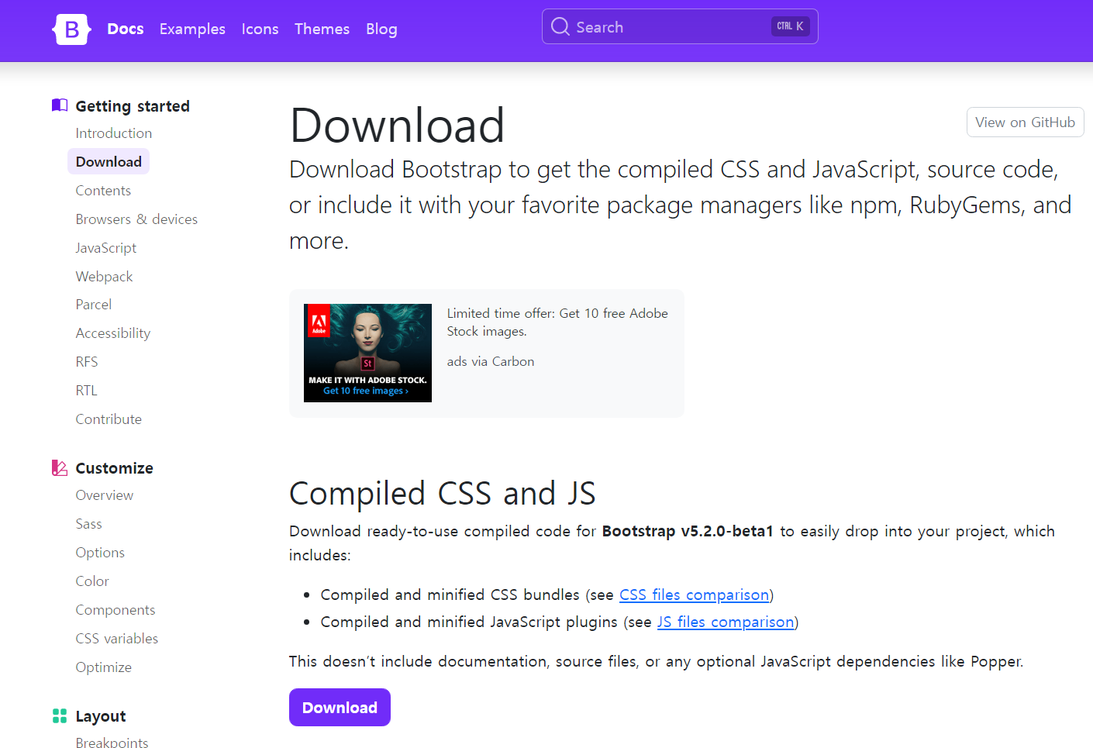This screenshot has height=748, width=1093.
Task: Click the purple Download button
Action: pyautogui.click(x=340, y=707)
